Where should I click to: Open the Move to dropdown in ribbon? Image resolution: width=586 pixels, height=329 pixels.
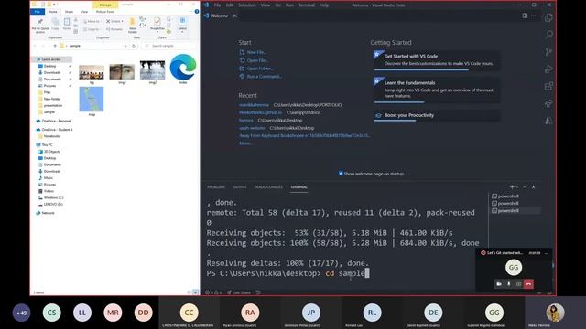(92, 21)
